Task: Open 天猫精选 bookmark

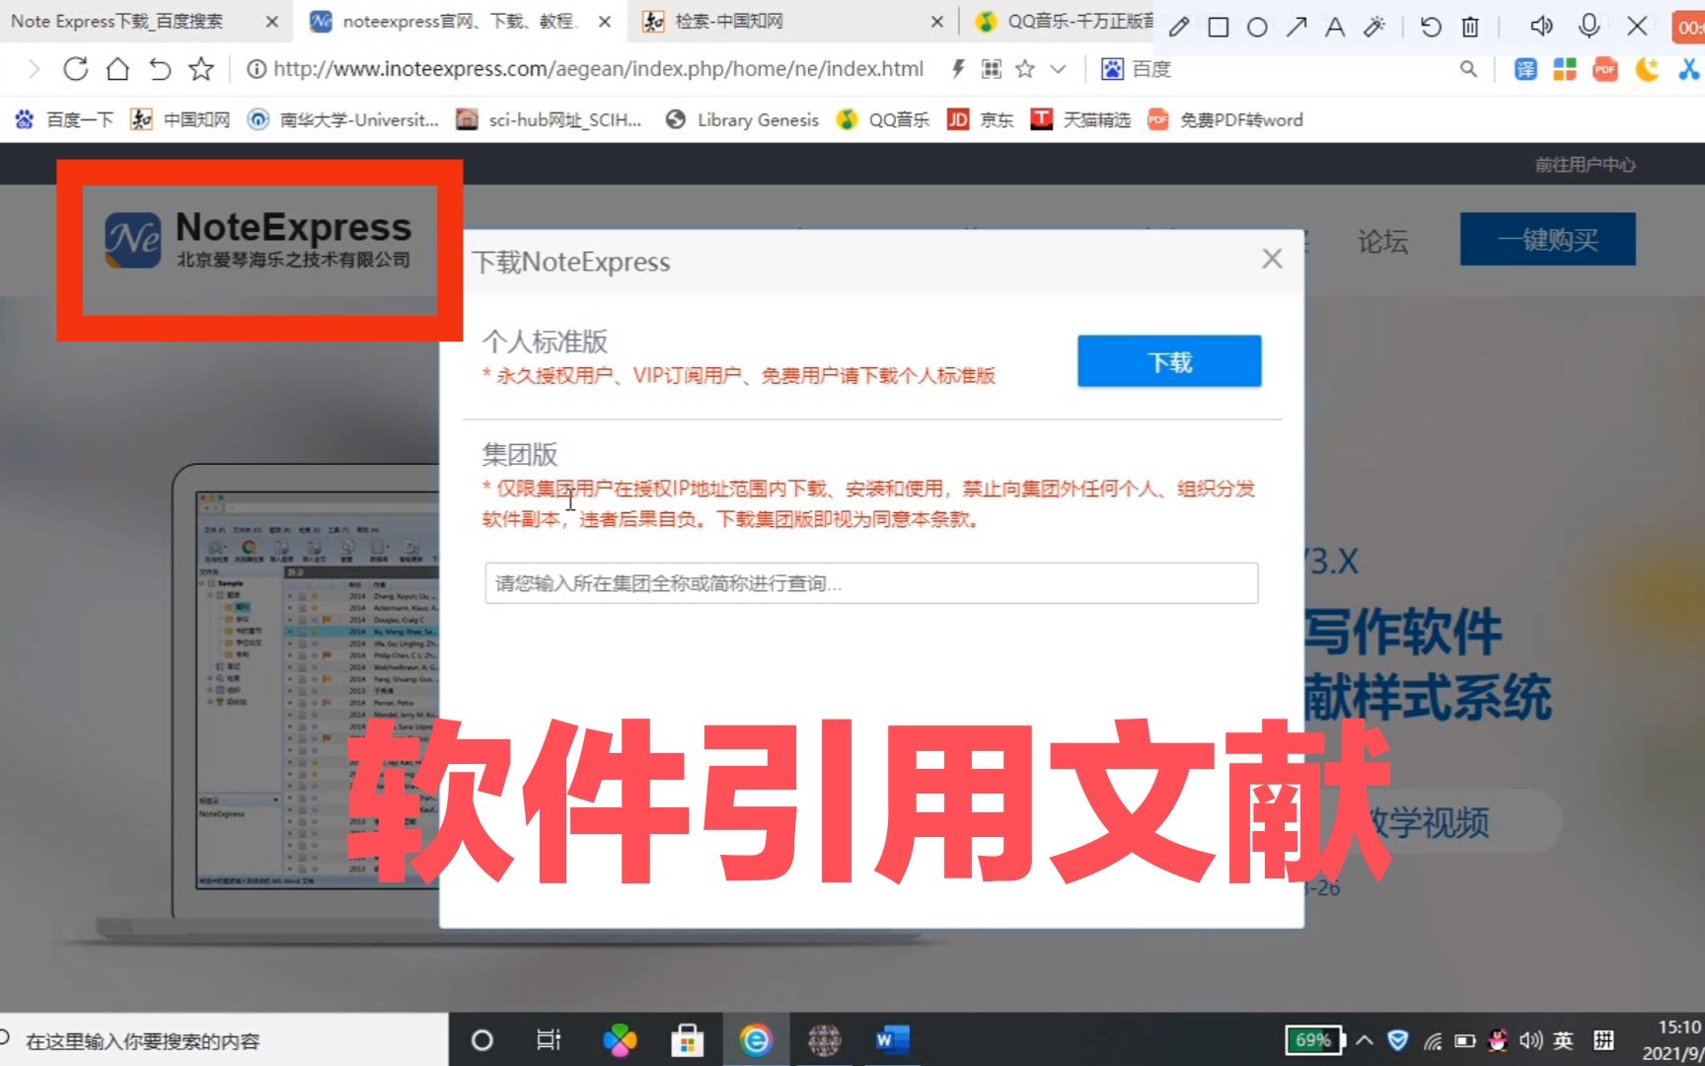Action: coord(1080,119)
